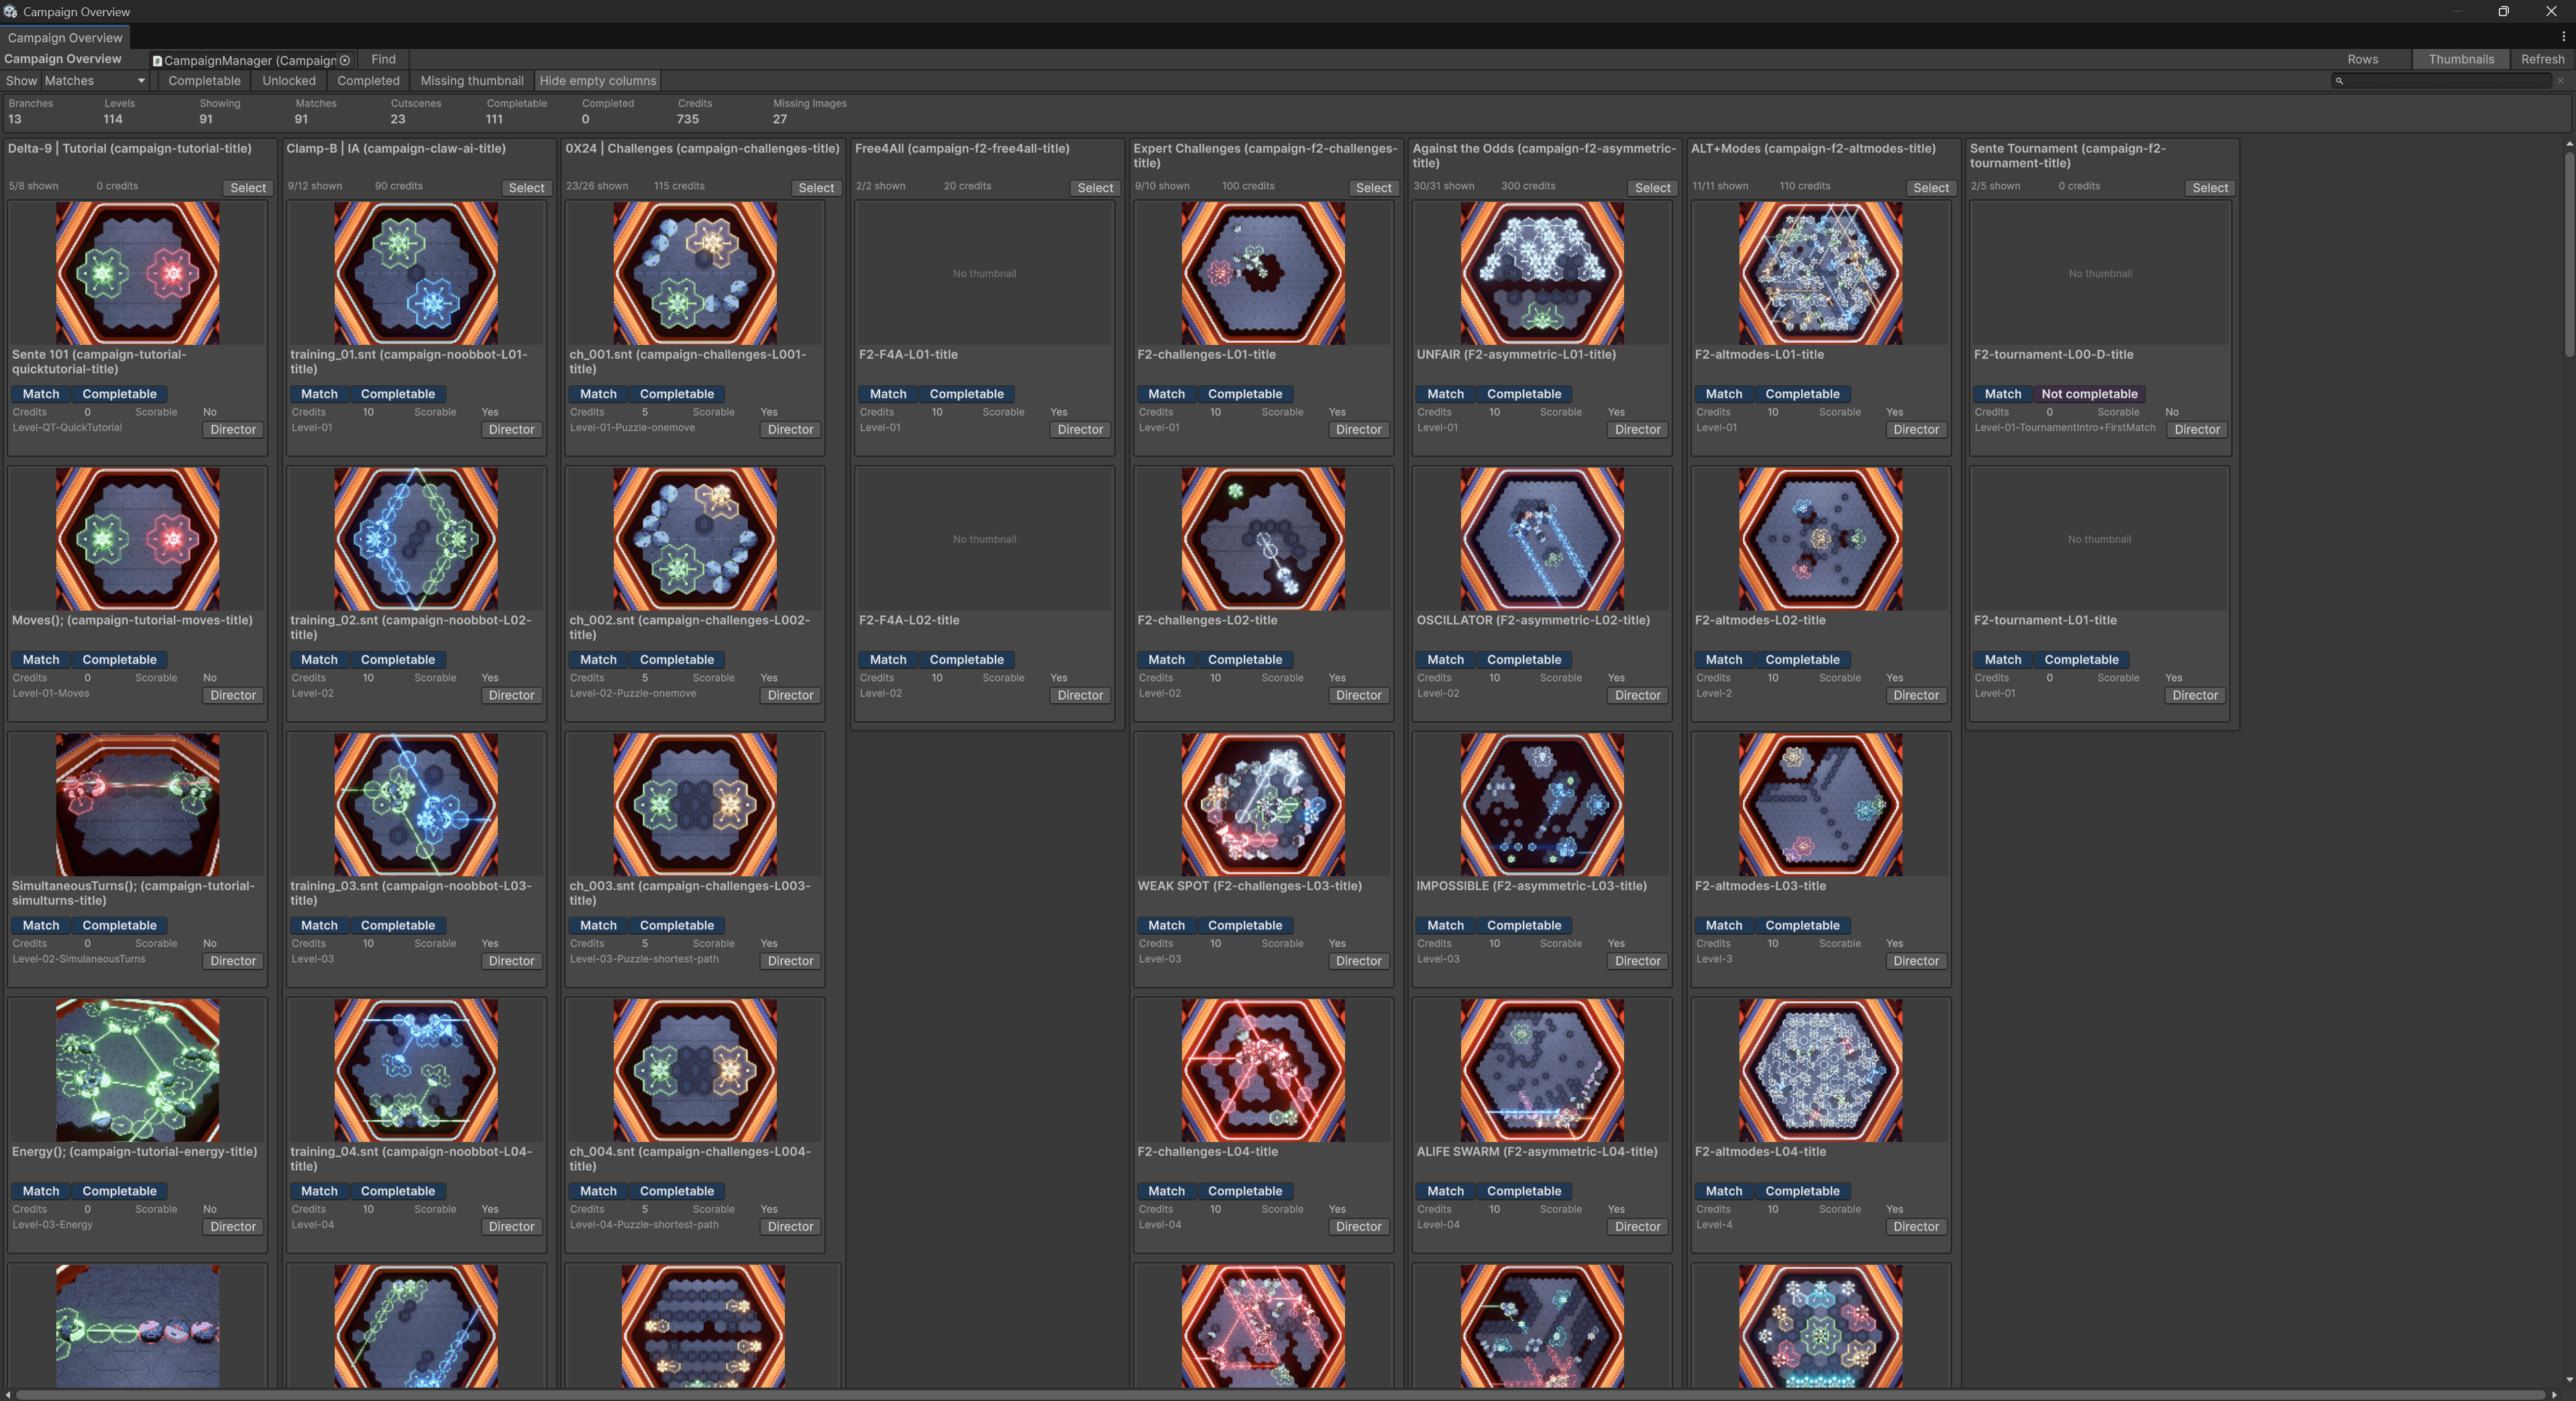Screen dimensions: 2576x1401
Task: Click the Energy(); tutorial thumbnail
Action: click(138, 1070)
